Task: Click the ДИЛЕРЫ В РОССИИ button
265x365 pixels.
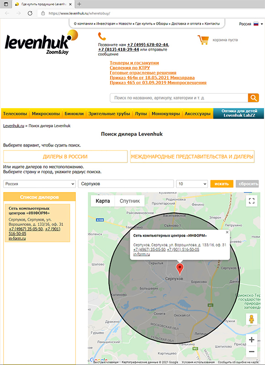Action: click(65, 156)
